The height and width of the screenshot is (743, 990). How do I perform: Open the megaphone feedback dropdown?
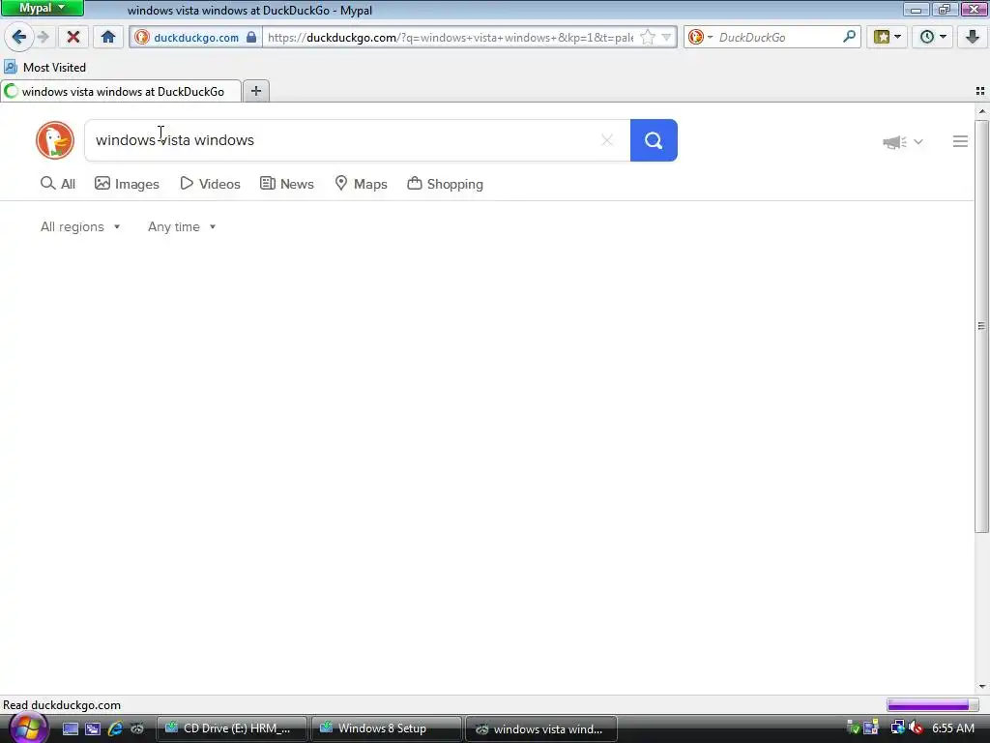tap(903, 141)
